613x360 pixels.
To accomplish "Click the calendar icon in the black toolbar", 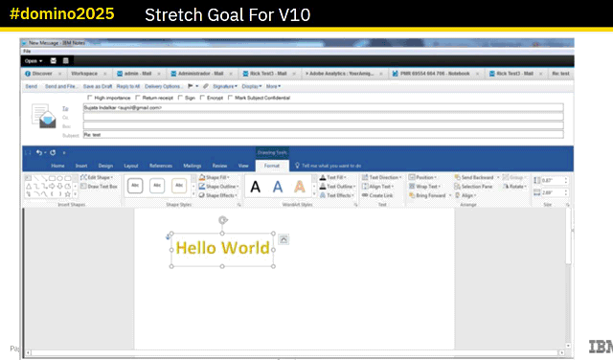I will [x=66, y=60].
